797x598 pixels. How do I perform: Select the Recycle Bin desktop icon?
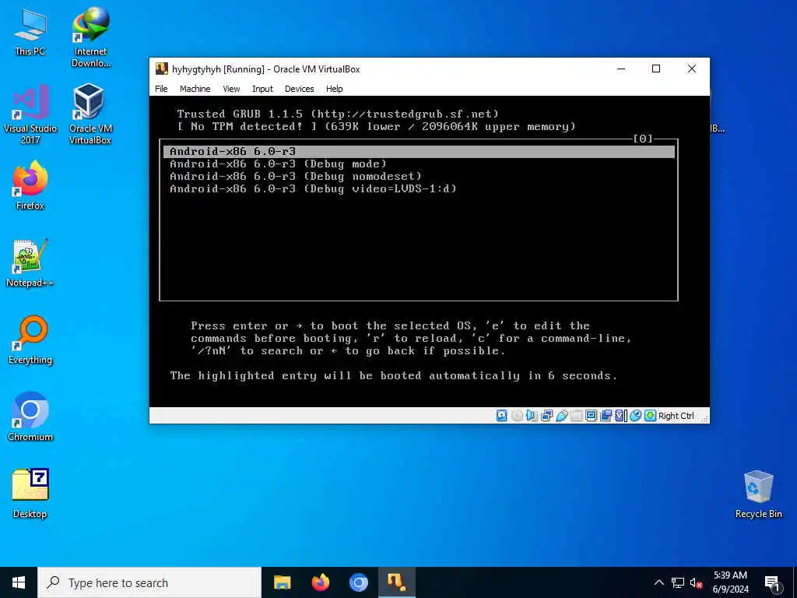click(758, 494)
